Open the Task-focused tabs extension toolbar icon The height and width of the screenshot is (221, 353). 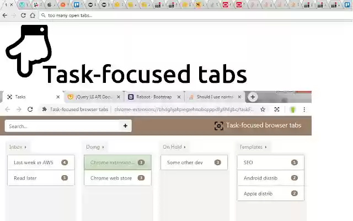click(277, 109)
